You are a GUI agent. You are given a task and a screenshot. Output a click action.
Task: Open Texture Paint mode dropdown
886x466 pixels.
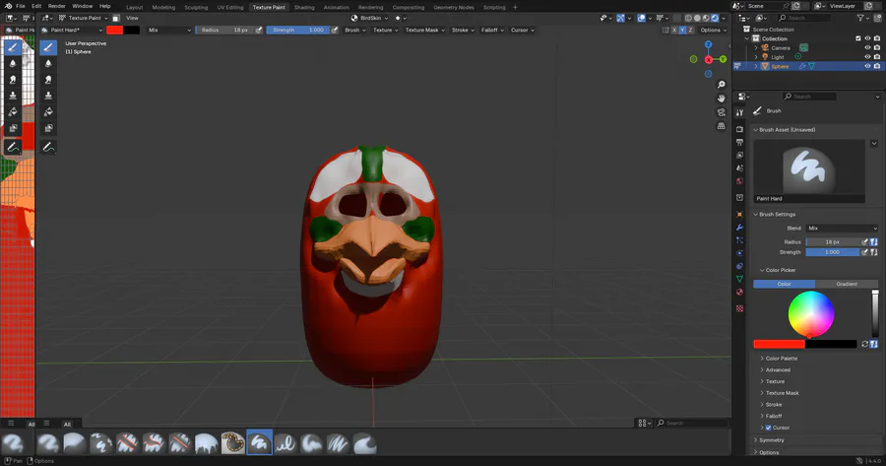(x=84, y=18)
